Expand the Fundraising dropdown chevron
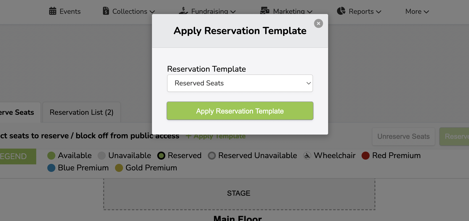 tap(233, 12)
